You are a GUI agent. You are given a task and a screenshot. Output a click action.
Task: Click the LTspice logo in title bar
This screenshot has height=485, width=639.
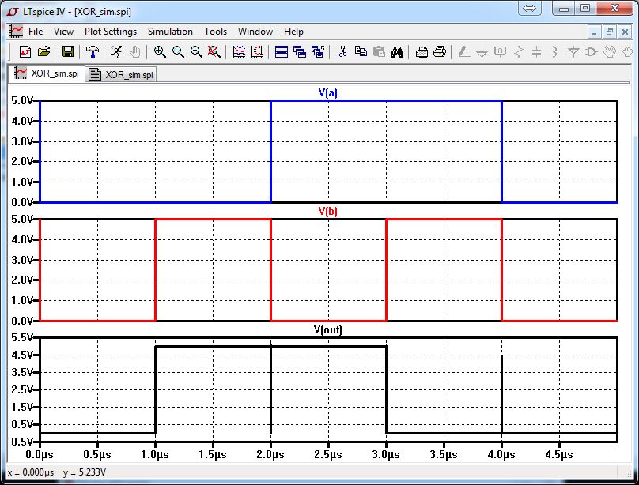click(13, 11)
